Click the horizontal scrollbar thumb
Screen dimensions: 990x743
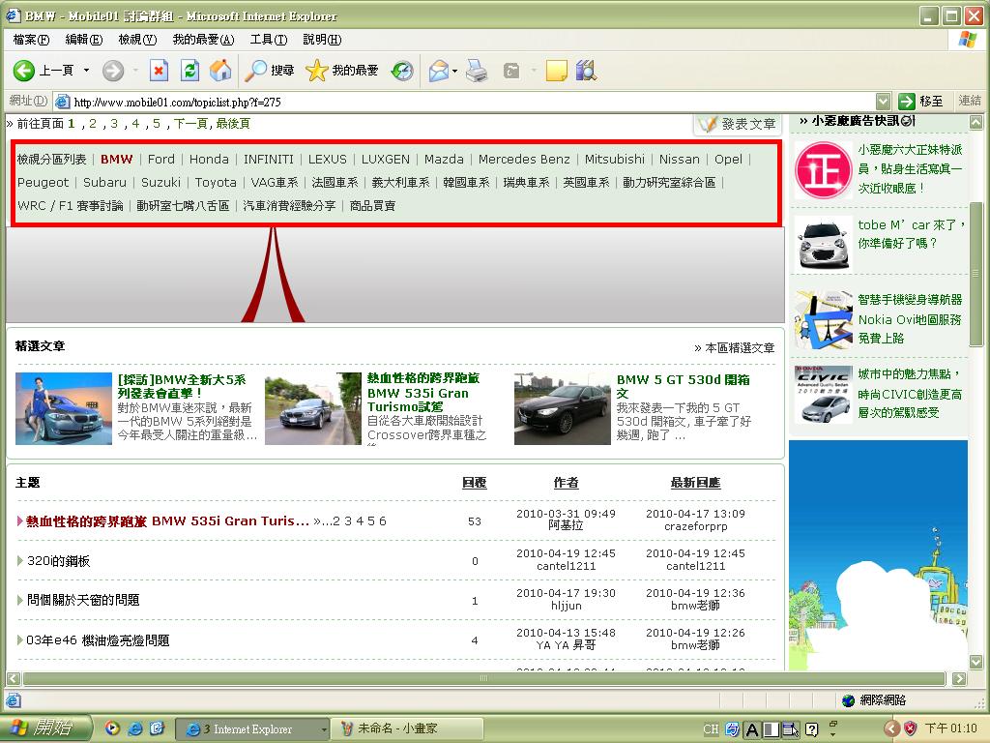[483, 678]
